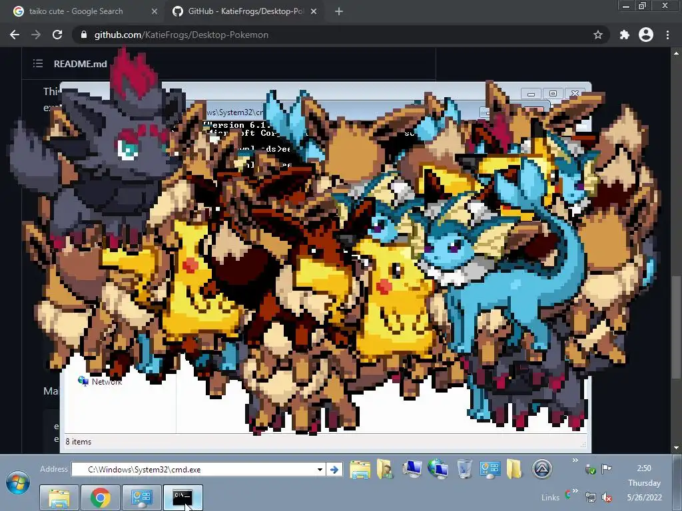Click the Chrome scrollbar down arrow

coord(676,448)
